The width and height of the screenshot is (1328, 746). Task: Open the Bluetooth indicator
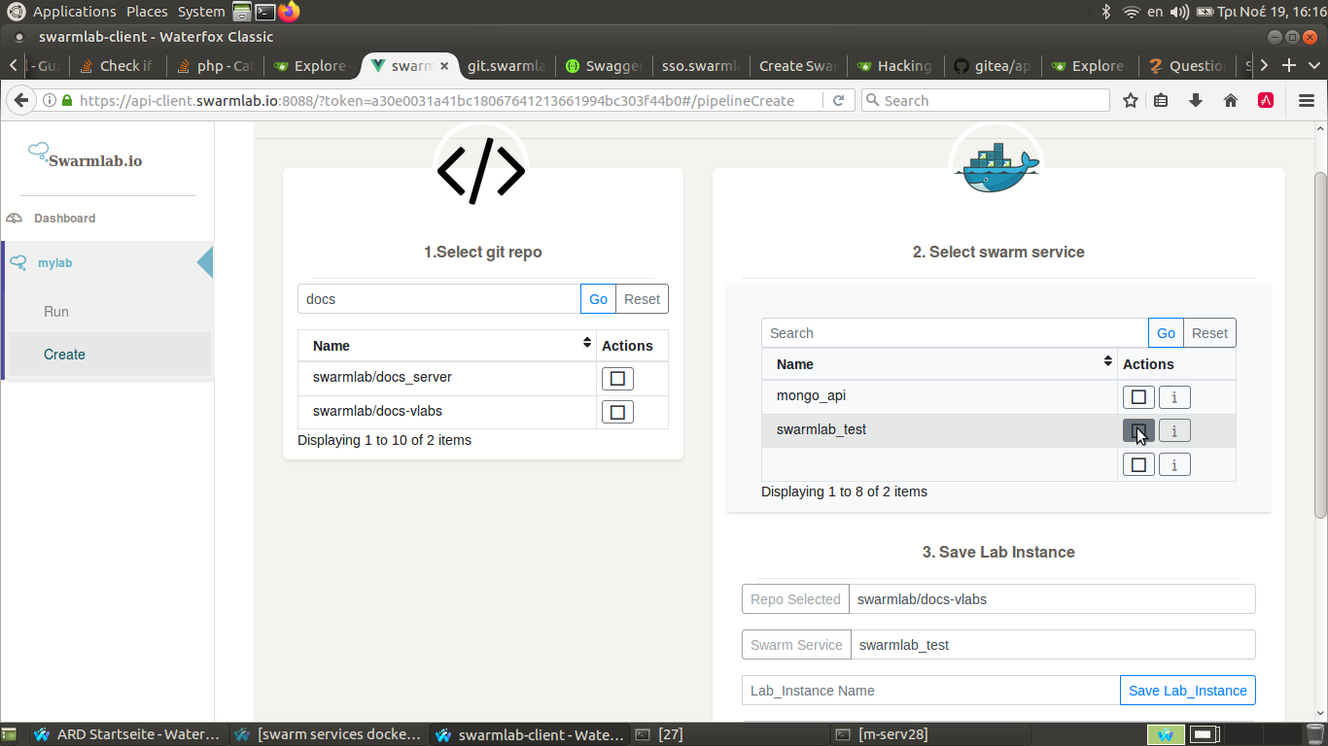tap(1105, 12)
